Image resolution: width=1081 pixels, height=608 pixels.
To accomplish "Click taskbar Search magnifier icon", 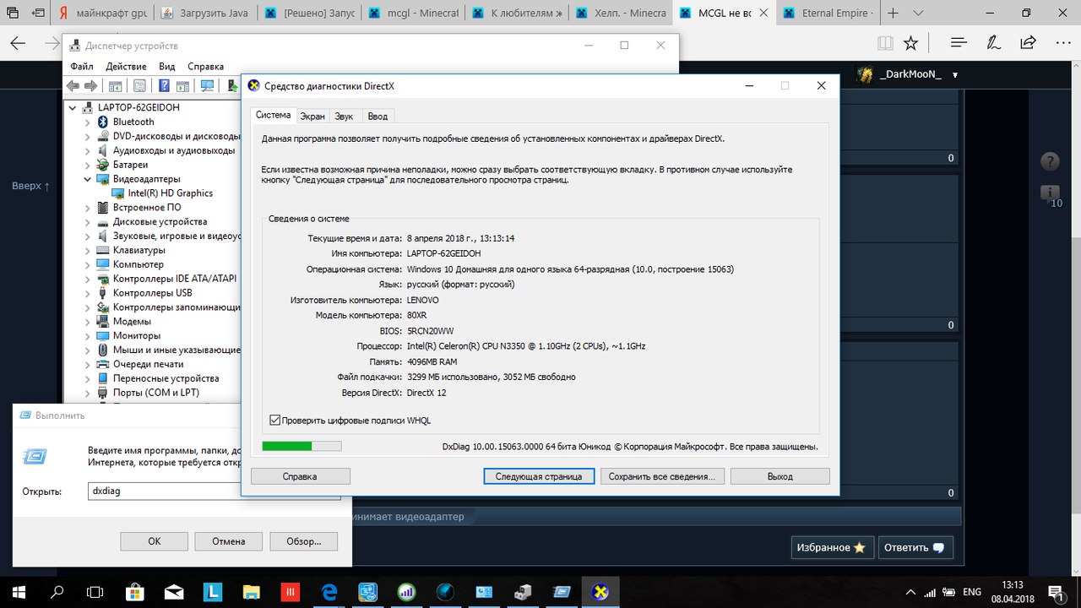I will (x=57, y=592).
